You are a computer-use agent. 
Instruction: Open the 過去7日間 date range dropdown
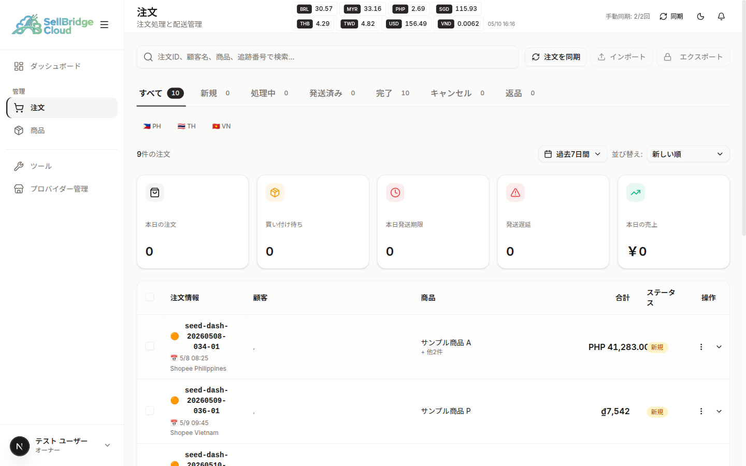tap(572, 154)
